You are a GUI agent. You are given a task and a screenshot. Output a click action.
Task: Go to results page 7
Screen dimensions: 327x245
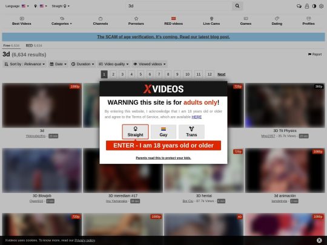pos(159,74)
